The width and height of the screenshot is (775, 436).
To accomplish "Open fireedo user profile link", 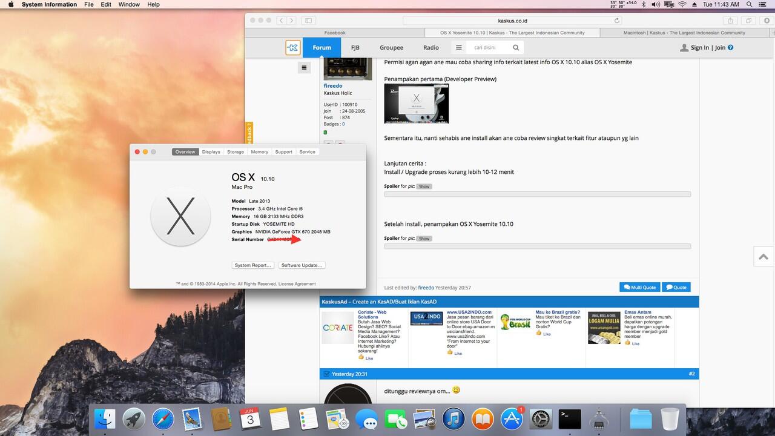I will 333,86.
